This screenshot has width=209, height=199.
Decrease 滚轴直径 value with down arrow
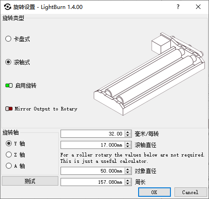(127, 147)
